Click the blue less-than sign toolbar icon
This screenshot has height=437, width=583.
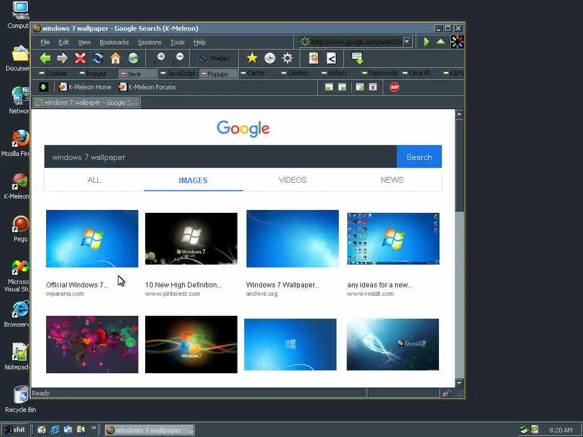pyautogui.click(x=331, y=58)
